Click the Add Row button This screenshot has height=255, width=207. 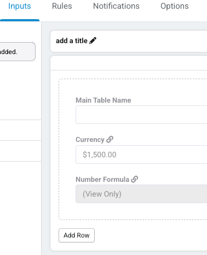(77, 235)
